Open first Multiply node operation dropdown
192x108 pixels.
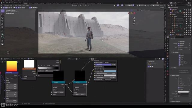[58, 88]
